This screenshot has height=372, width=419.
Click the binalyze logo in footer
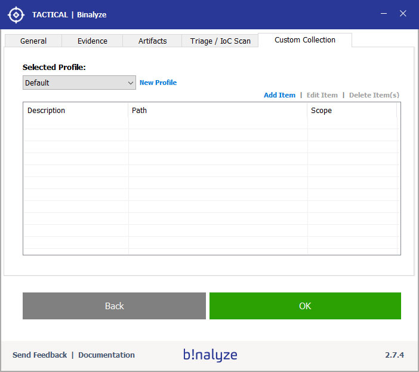click(x=210, y=355)
